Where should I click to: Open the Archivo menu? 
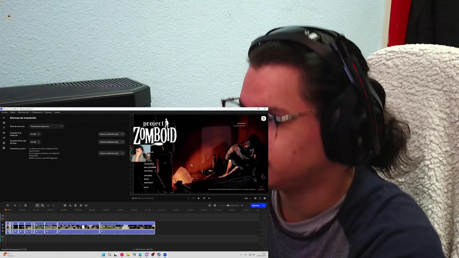5,112
